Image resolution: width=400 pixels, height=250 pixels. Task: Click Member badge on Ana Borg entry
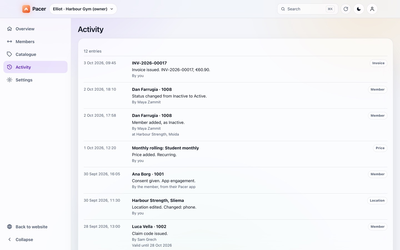click(x=377, y=174)
